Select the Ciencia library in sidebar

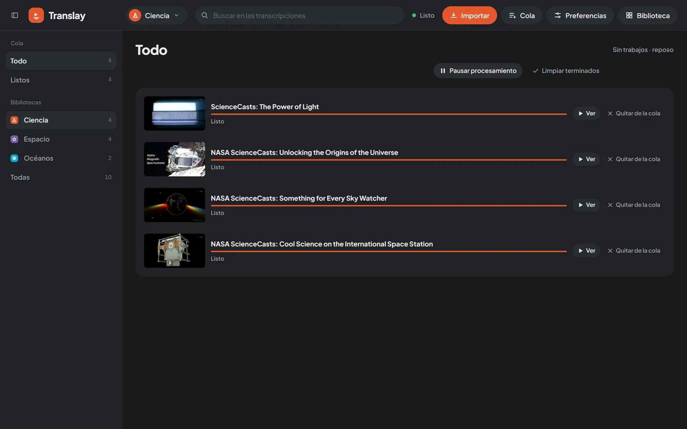(61, 120)
